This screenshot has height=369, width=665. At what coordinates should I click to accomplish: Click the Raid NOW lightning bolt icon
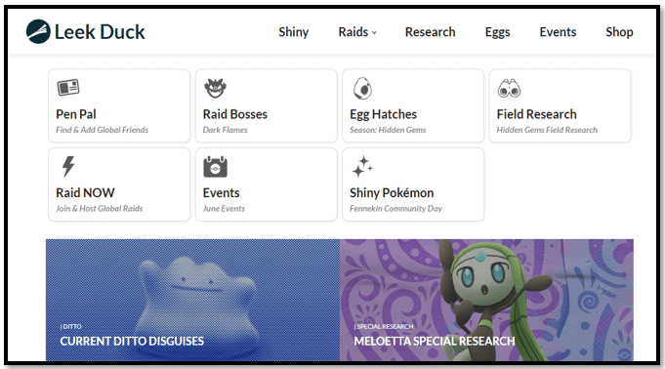(x=68, y=166)
